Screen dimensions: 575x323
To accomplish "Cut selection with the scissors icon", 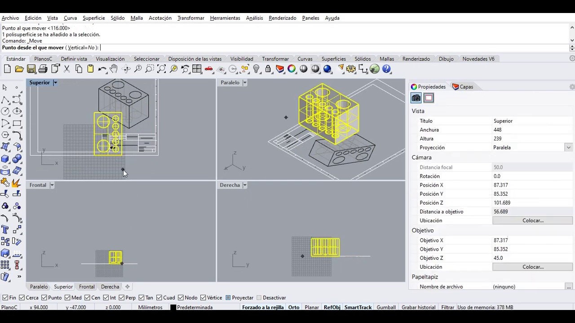I will (x=67, y=69).
